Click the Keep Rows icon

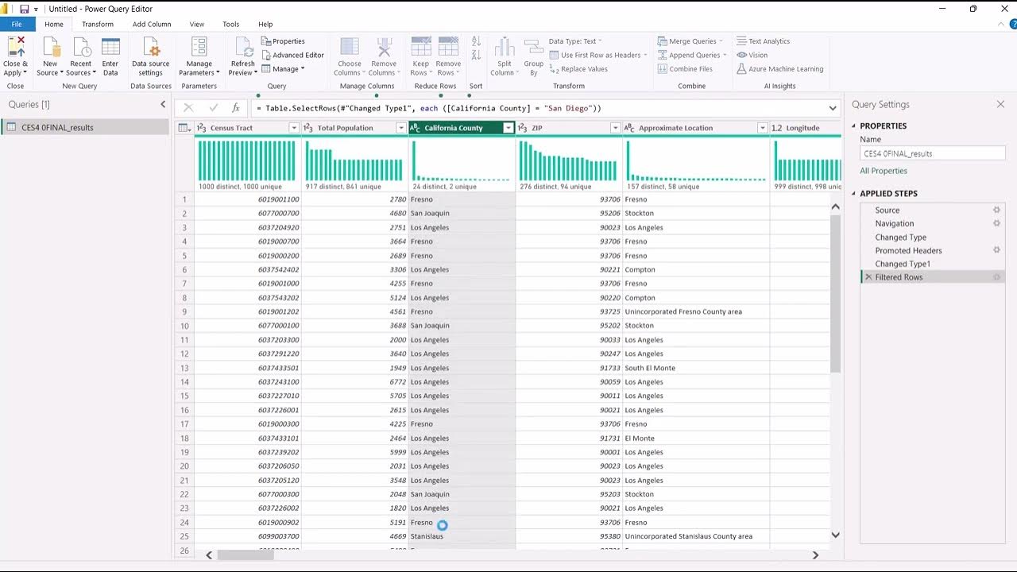[x=421, y=47]
